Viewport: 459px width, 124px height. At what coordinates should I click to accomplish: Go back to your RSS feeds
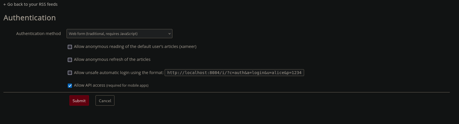(x=30, y=4)
